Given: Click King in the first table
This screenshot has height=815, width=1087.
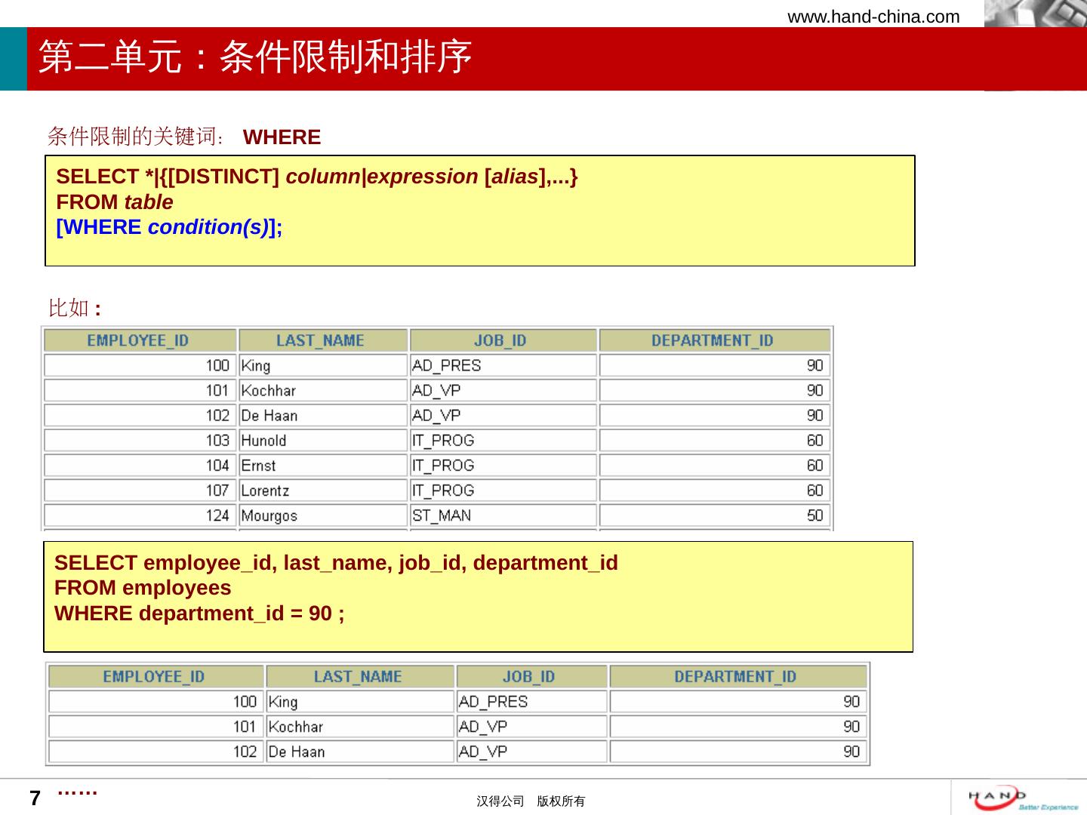Looking at the screenshot, I should click(x=323, y=366).
